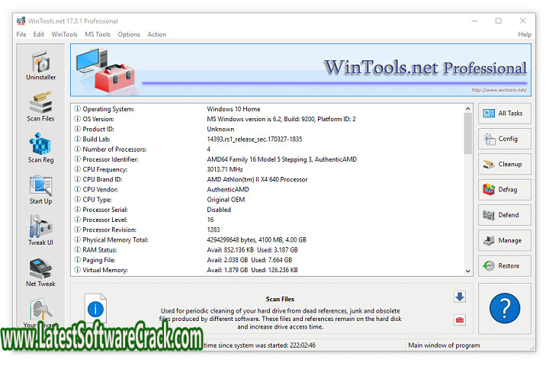549x366 pixels.
Task: Click the system info scroll up arrow
Action: (x=467, y=109)
